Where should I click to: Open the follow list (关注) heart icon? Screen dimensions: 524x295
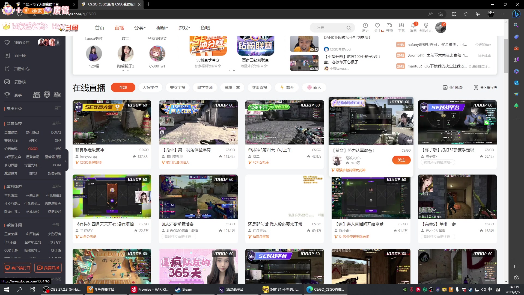(x=377, y=27)
